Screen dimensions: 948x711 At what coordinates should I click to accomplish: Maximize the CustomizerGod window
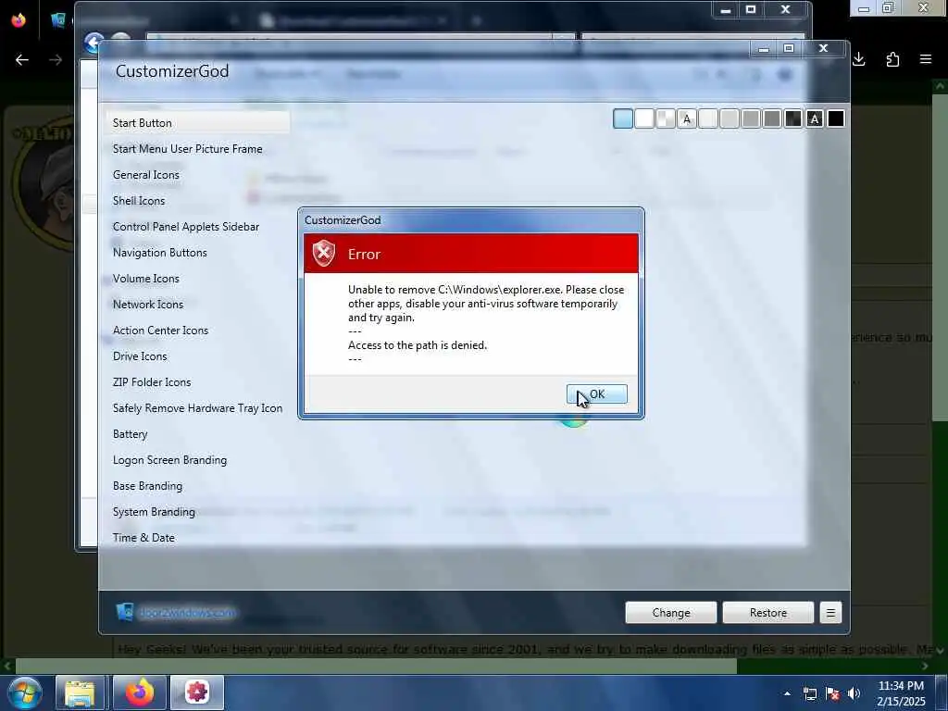789,48
